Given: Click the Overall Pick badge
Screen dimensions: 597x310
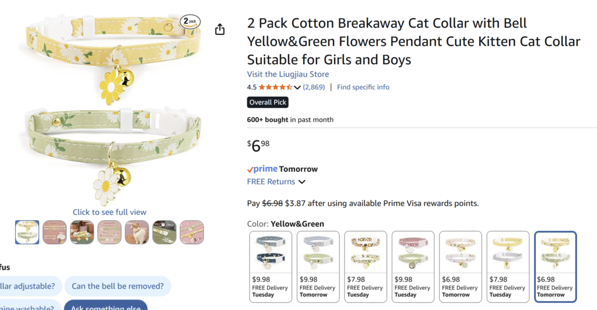Looking at the screenshot, I should (x=268, y=103).
